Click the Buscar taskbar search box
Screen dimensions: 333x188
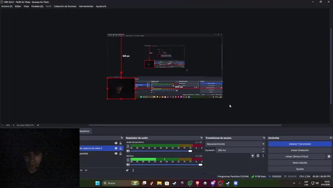121,183
